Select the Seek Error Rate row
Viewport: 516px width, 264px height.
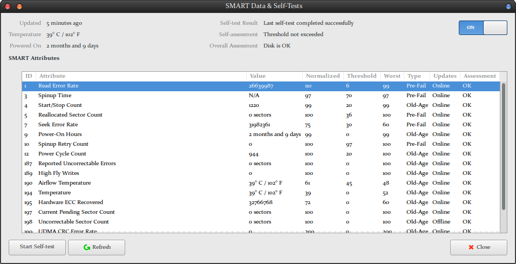tap(261, 125)
